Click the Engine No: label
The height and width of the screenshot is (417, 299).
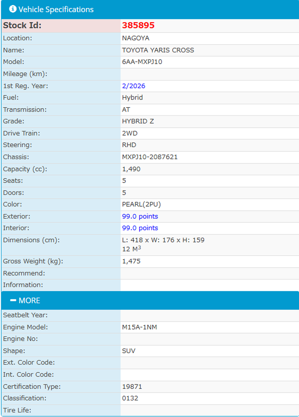pyautogui.click(x=21, y=339)
